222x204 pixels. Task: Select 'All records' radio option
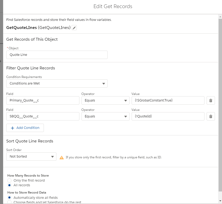(x=10, y=185)
